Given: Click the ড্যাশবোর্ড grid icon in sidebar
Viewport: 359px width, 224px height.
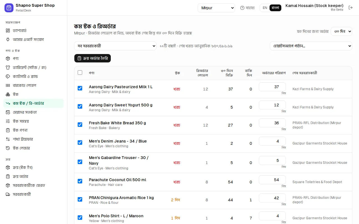Looking at the screenshot, I should click(8, 31).
